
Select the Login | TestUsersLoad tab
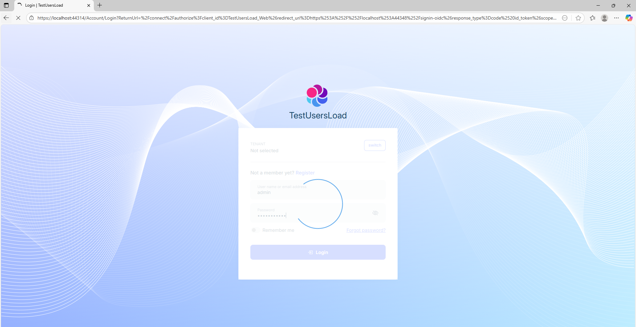54,5
